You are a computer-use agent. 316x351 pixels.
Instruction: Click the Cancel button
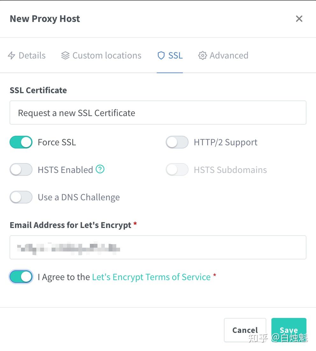pos(245,330)
